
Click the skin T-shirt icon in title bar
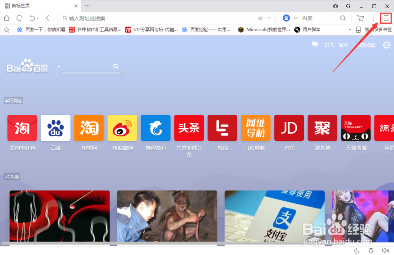tap(348, 6)
